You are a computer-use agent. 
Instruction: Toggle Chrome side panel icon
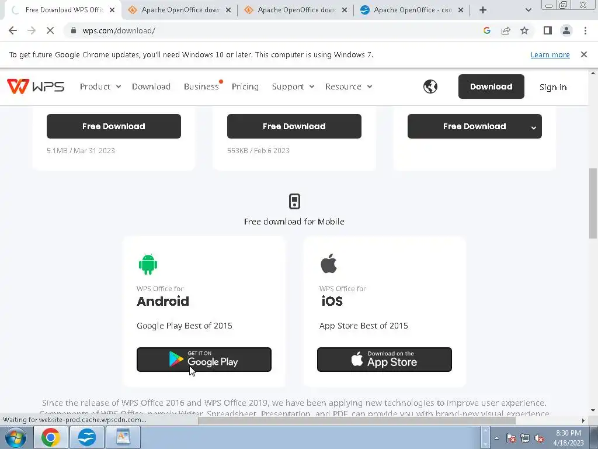coord(548,30)
